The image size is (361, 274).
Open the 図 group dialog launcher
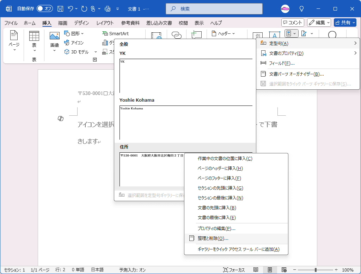94,60
